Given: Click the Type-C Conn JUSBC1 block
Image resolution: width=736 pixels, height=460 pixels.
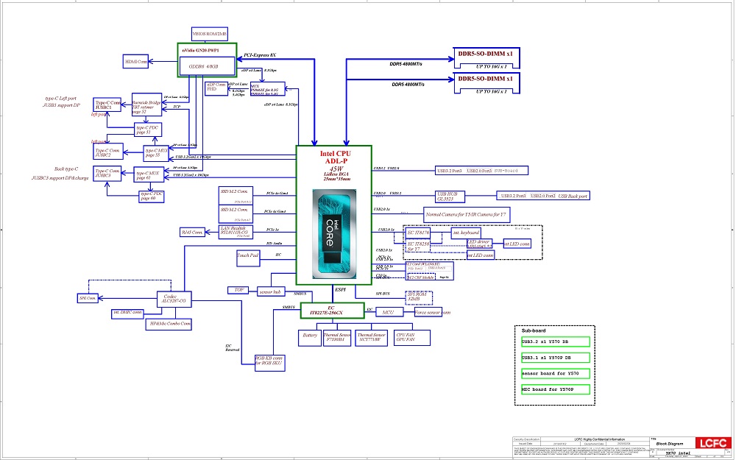Looking at the screenshot, I should (107, 105).
